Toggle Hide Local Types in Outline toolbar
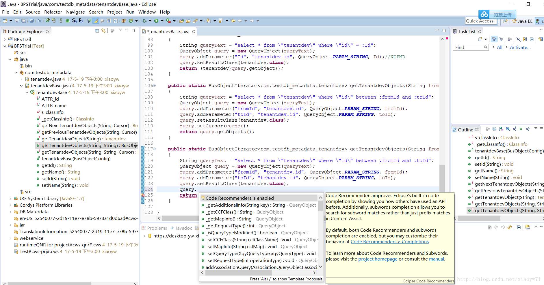The image size is (544, 285). [528, 129]
